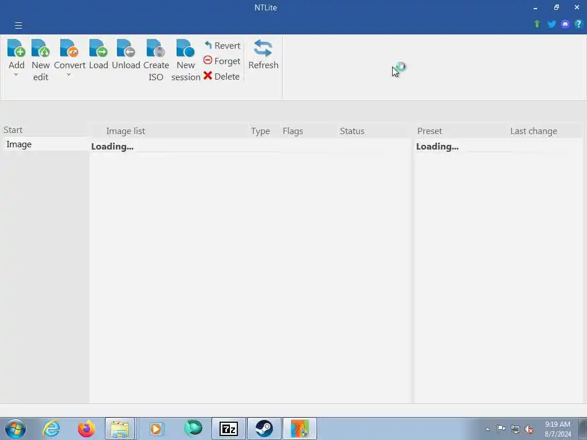Viewport: 587px width, 440px height.
Task: Open Firefox from the taskbar
Action: click(87, 429)
